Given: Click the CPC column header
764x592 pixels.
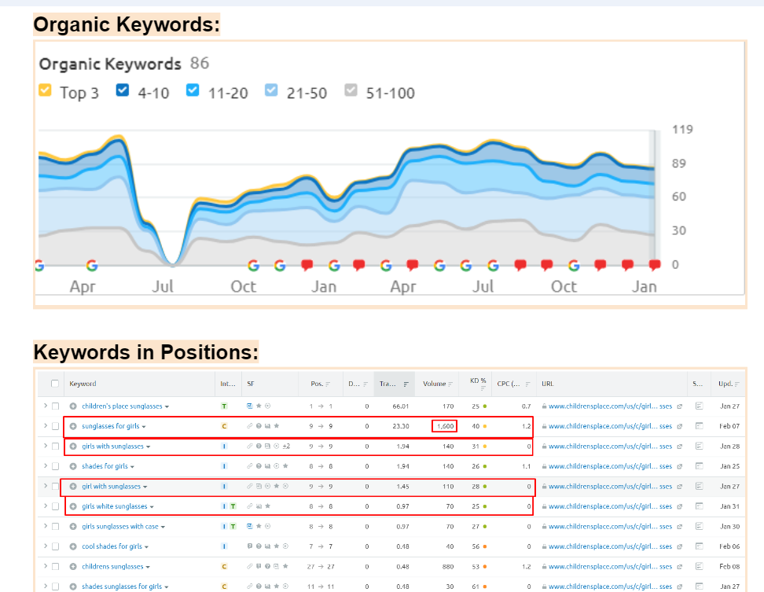Looking at the screenshot, I should [x=513, y=384].
